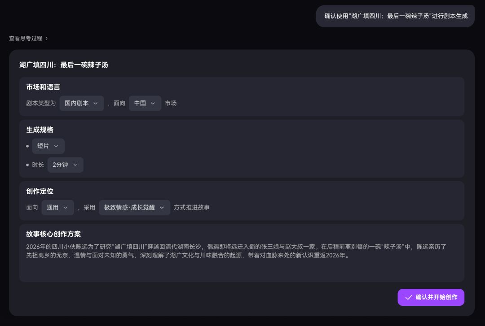485x326 pixels.
Task: Click the chevron icon beside 2分钟
Action: [x=75, y=165]
